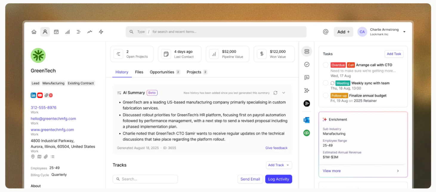436x192 pixels.
Task: Click the CA user avatar
Action: click(x=362, y=32)
